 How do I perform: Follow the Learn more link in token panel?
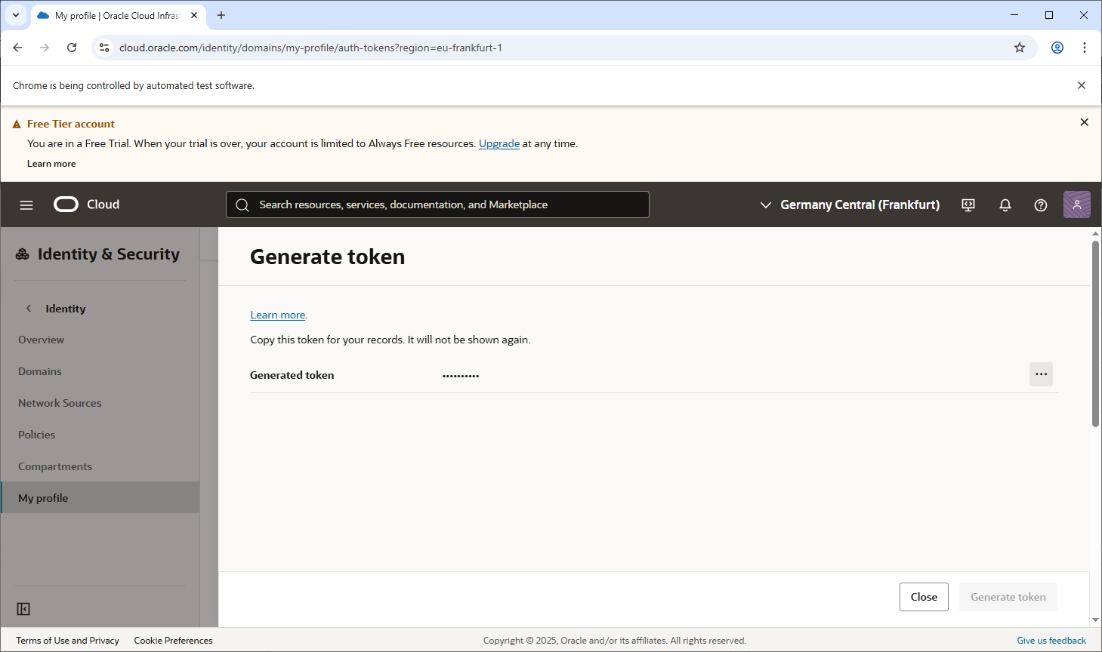click(x=278, y=315)
